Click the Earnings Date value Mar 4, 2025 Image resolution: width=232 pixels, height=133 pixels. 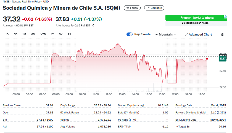pos(218,105)
